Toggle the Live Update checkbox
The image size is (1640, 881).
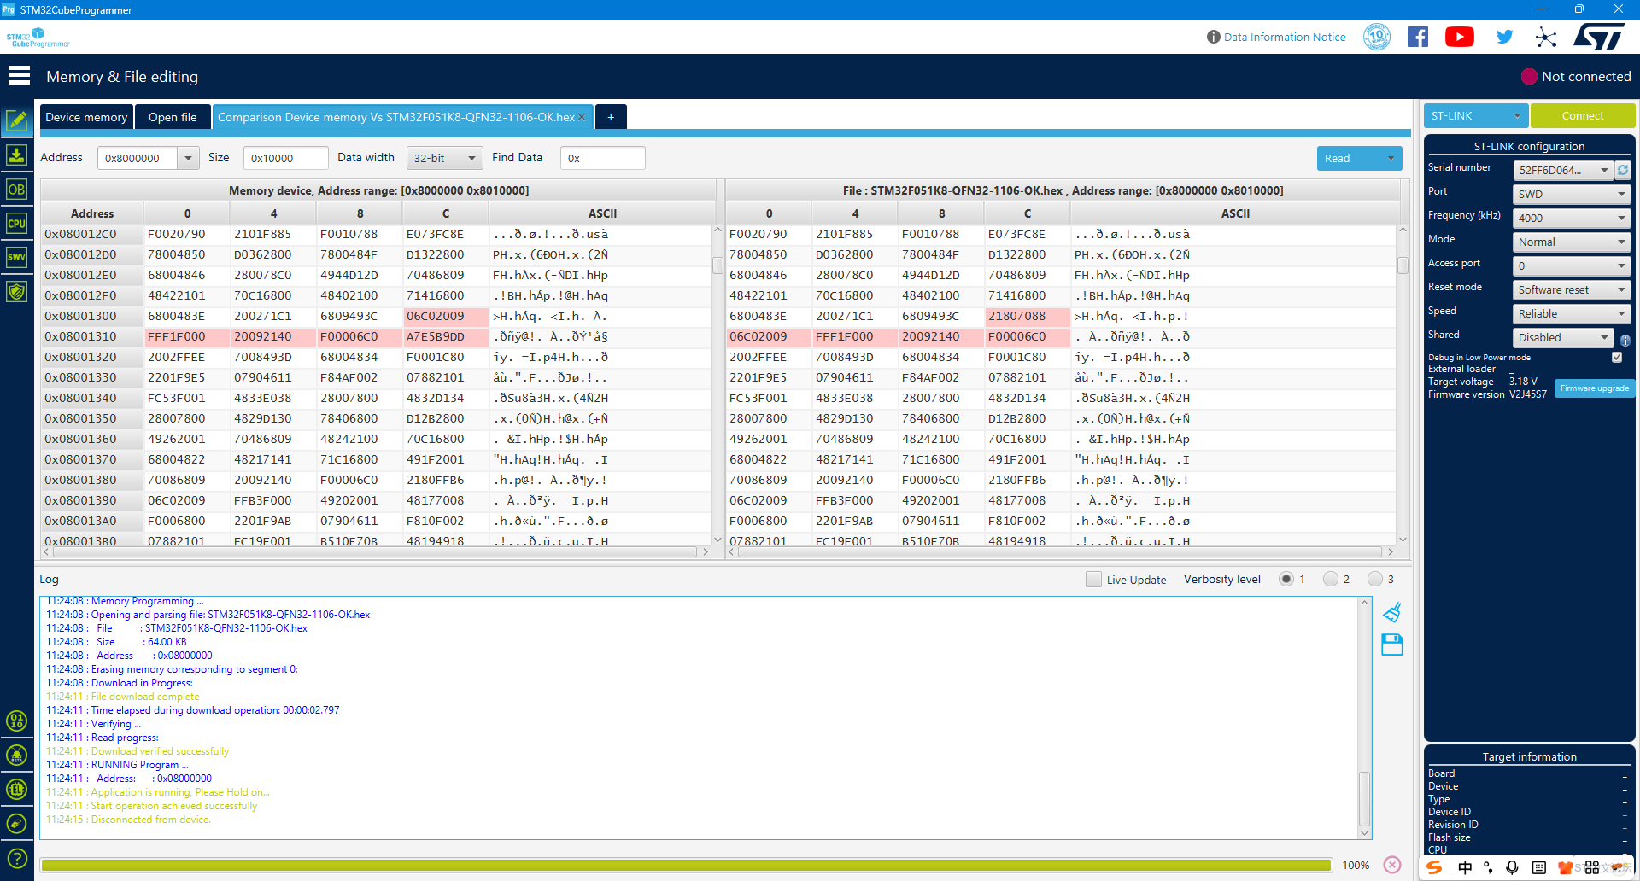point(1093,580)
